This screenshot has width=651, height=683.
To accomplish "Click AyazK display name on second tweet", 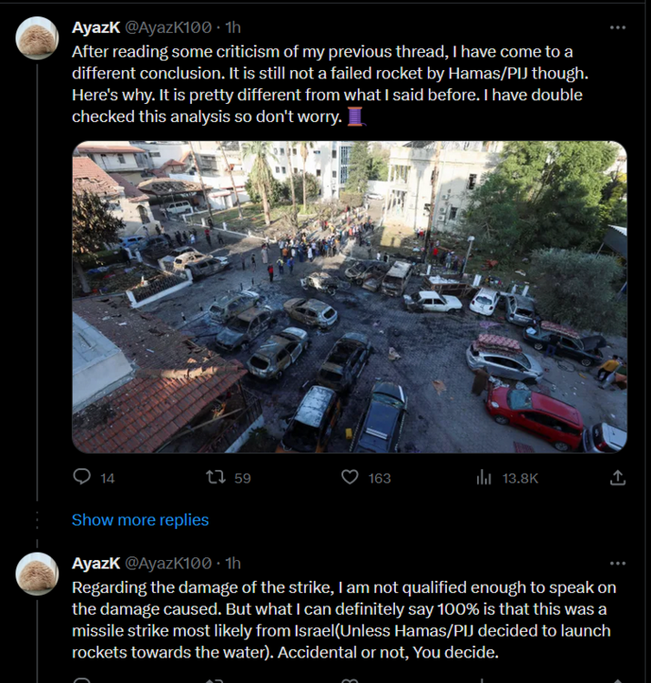I will click(95, 563).
